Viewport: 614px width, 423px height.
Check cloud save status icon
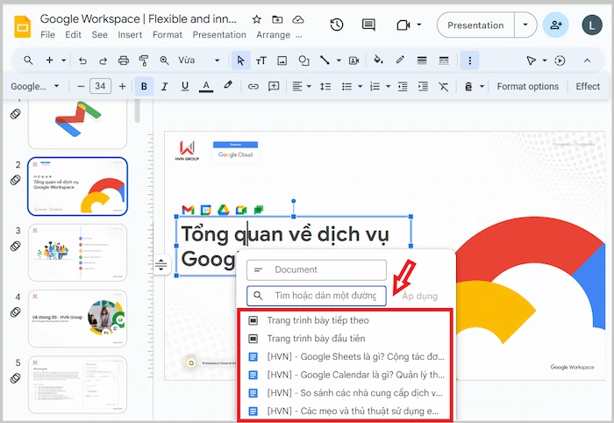pyautogui.click(x=298, y=19)
